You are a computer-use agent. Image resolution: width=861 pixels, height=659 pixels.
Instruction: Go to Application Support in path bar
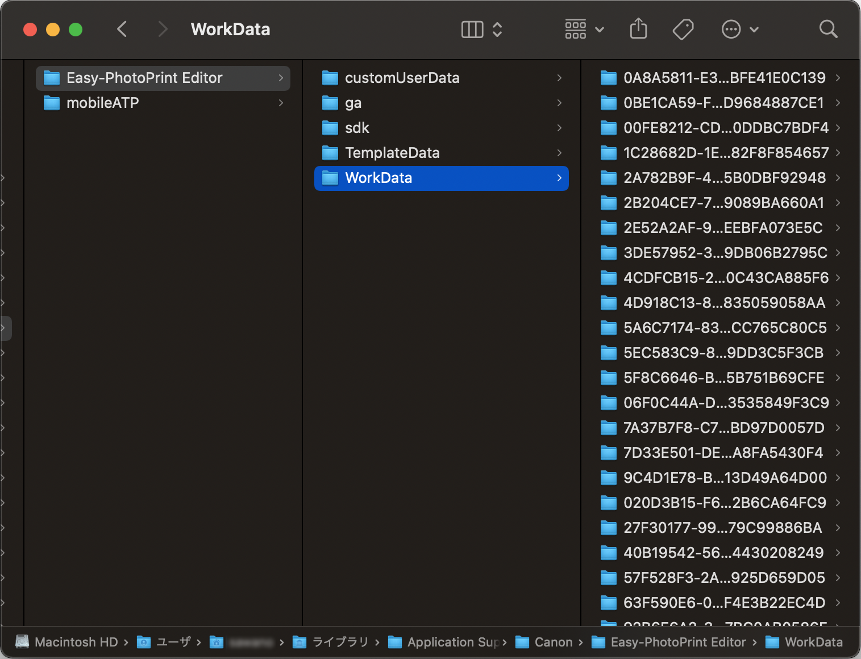[x=452, y=642]
